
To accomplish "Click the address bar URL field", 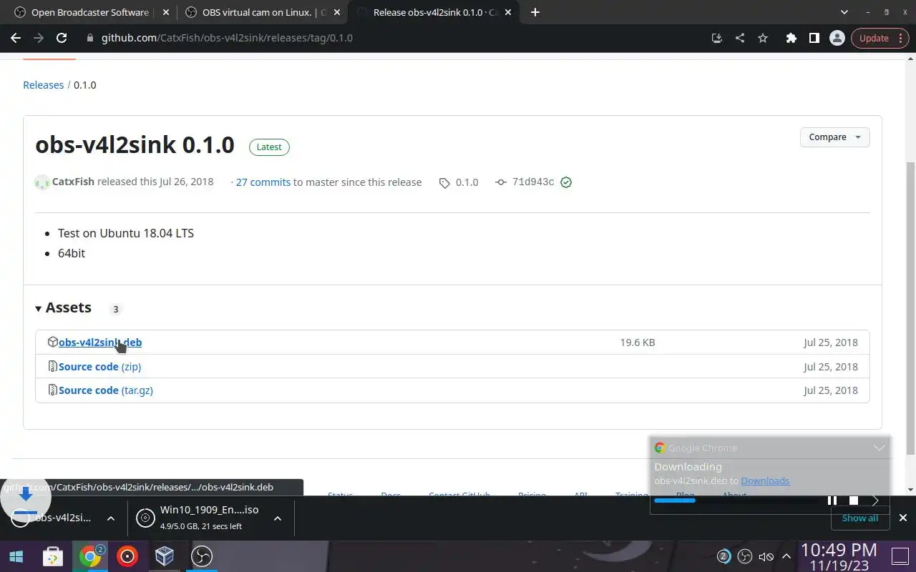I will click(x=394, y=38).
